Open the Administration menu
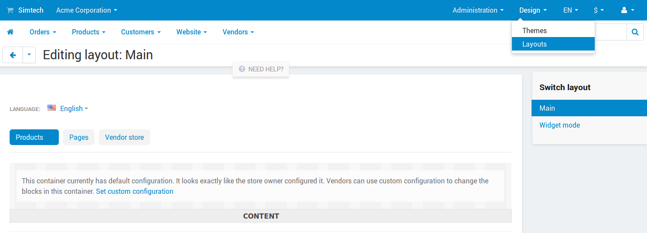Viewport: 647px width, 233px height. (x=478, y=10)
